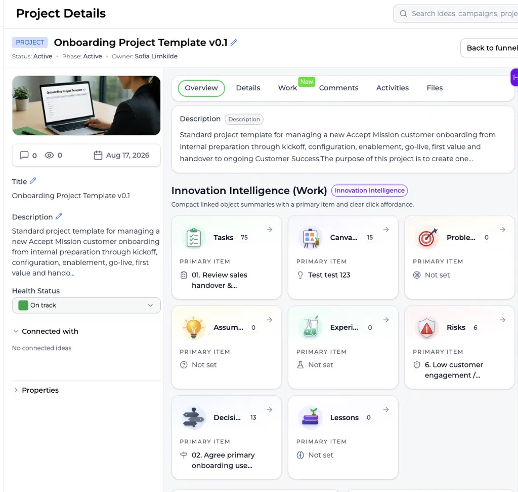518x492 pixels.
Task: Open Assumptions card via its arrow
Action: [270, 320]
